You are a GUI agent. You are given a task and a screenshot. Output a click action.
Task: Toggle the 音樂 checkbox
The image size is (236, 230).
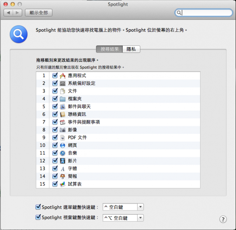coord(55,153)
